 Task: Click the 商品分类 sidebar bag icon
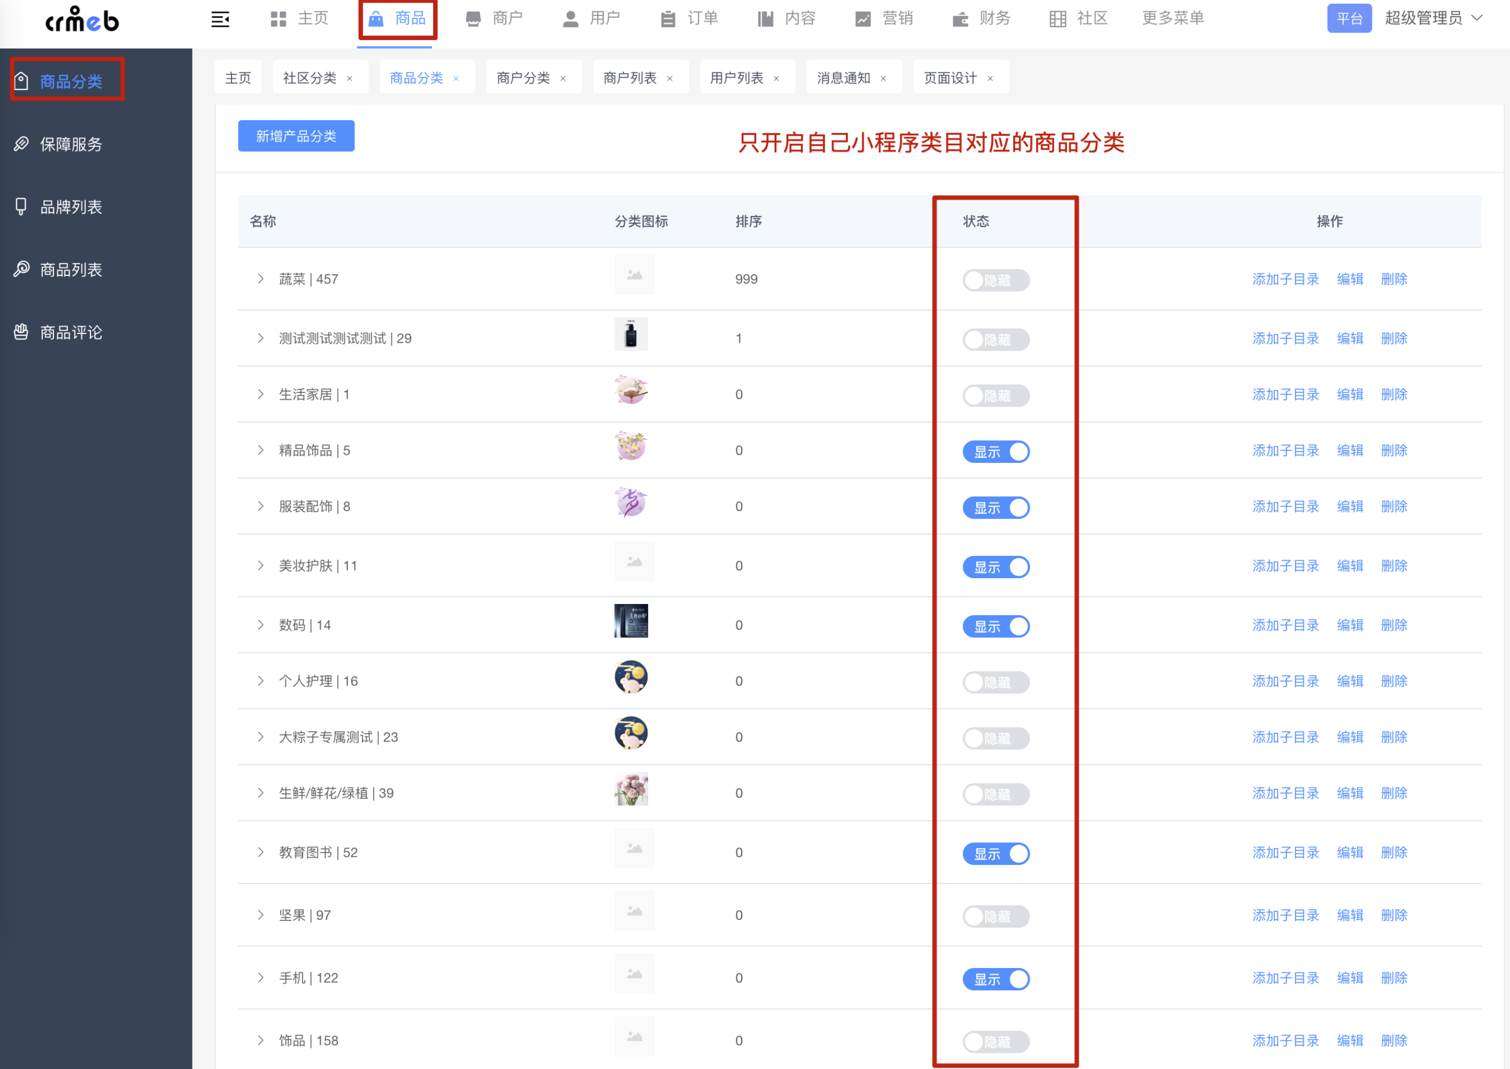21,81
